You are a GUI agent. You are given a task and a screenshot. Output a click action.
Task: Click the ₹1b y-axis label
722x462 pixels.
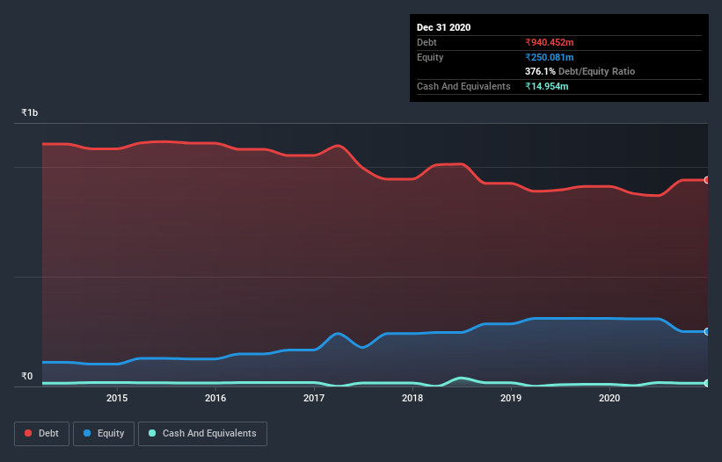pyautogui.click(x=30, y=112)
